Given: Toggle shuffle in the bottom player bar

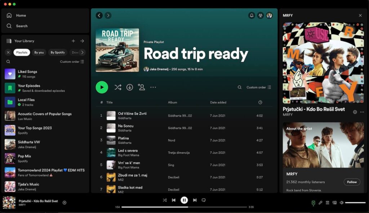Looking at the screenshot, I should (x=165, y=200).
